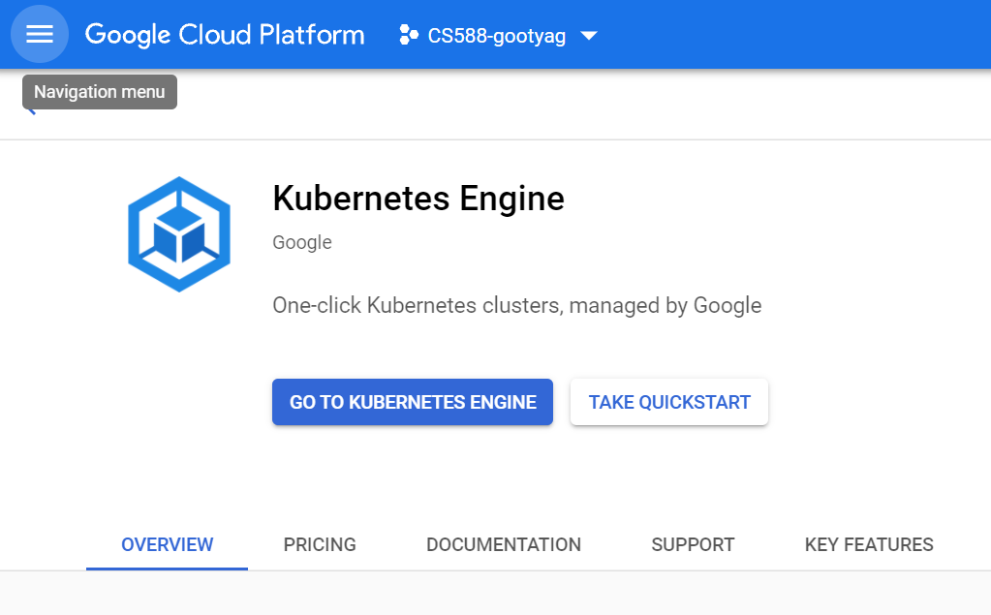
Task: Switch to the PRICING tab
Action: [x=320, y=545]
